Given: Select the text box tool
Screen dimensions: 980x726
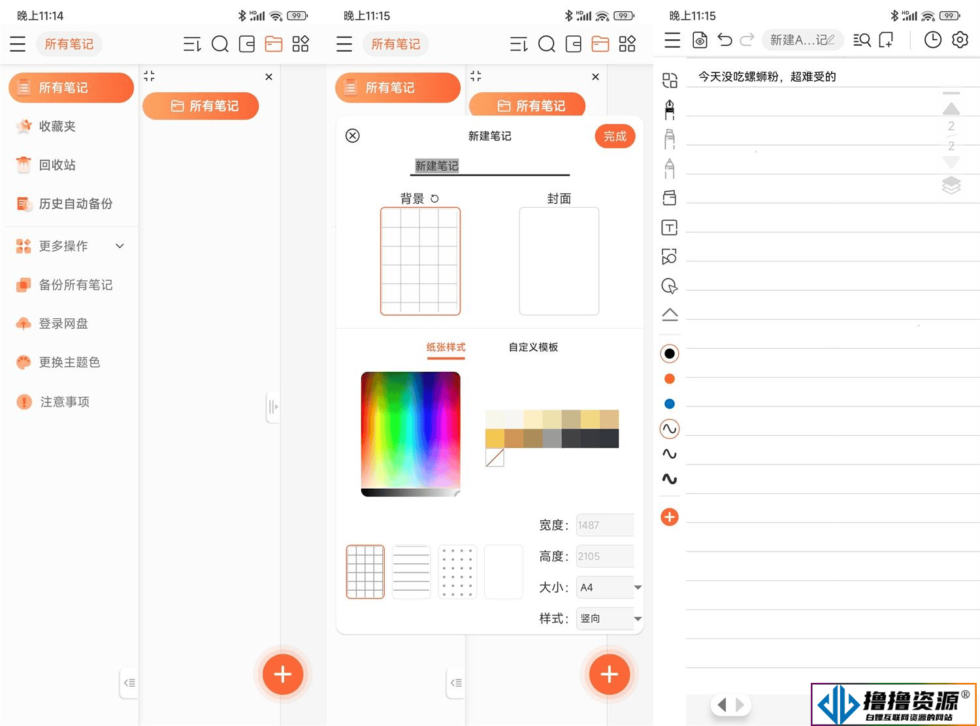Looking at the screenshot, I should pos(669,227).
